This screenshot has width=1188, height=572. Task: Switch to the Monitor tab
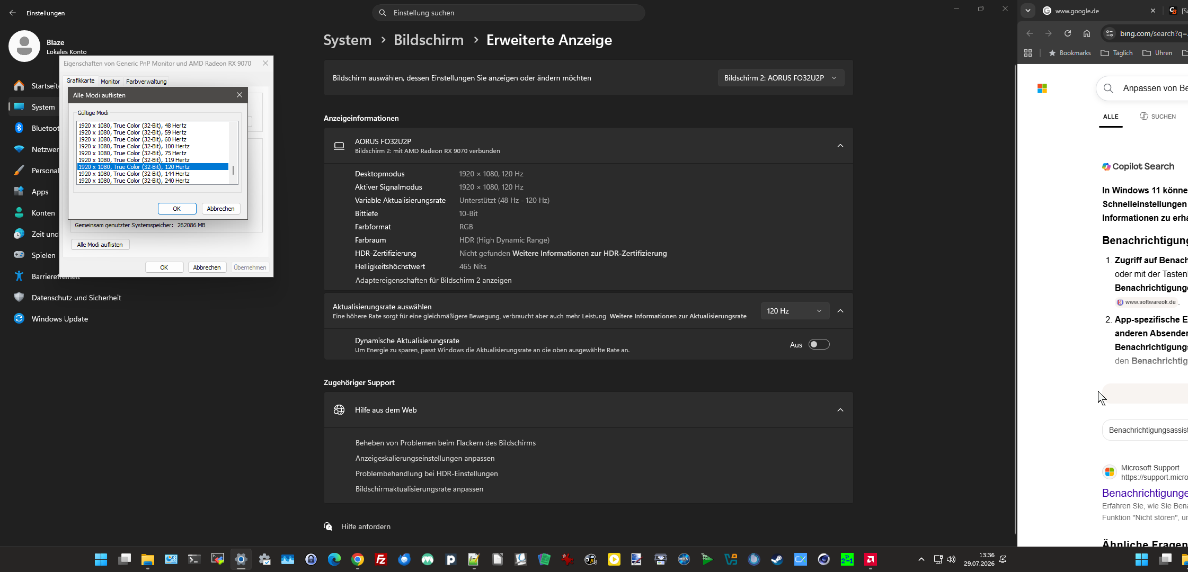coord(110,82)
